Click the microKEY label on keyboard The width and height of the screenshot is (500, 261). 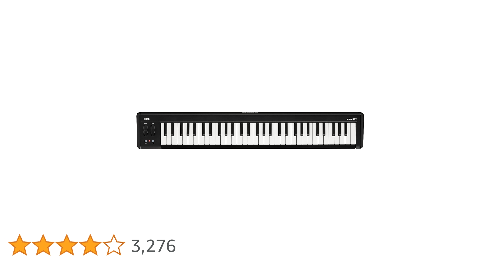(x=352, y=119)
